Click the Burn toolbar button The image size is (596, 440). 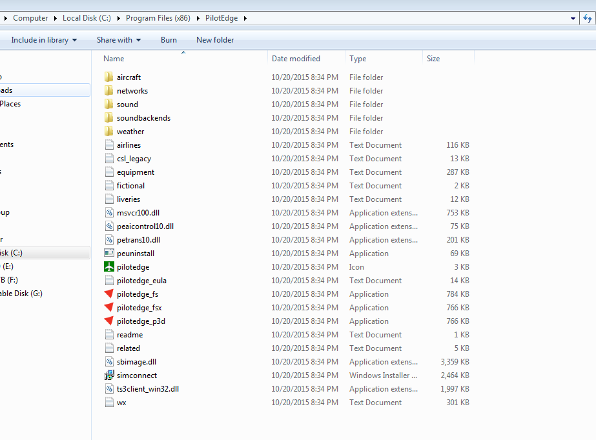click(x=169, y=40)
